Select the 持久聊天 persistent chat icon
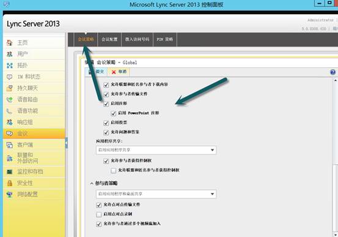Viewport: 338px width, 237px height. pyautogui.click(x=10, y=88)
